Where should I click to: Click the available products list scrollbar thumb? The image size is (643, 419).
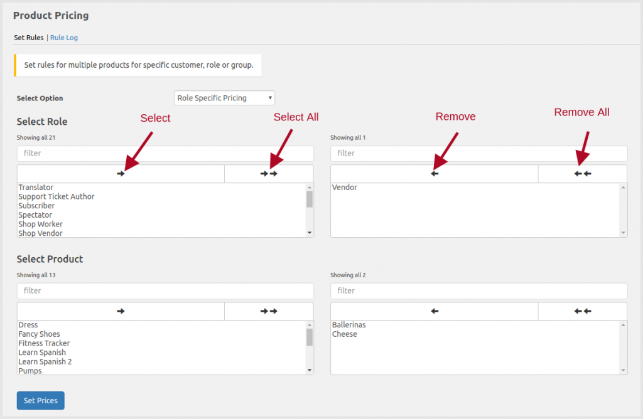point(309,337)
